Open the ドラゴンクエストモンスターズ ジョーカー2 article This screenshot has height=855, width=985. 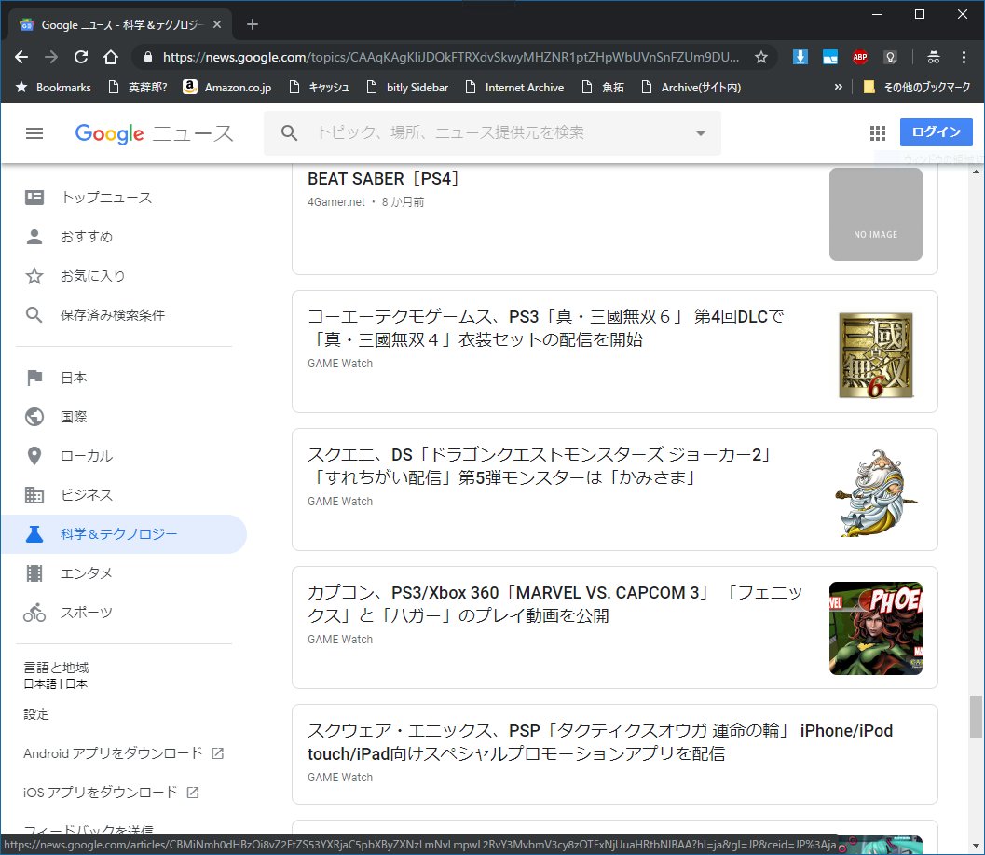point(540,466)
